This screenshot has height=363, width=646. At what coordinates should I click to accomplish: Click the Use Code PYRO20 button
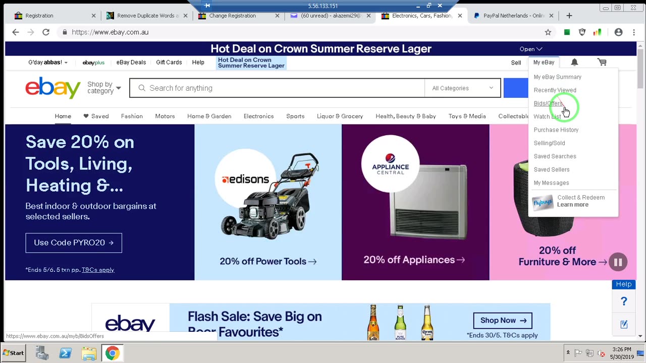coord(74,243)
